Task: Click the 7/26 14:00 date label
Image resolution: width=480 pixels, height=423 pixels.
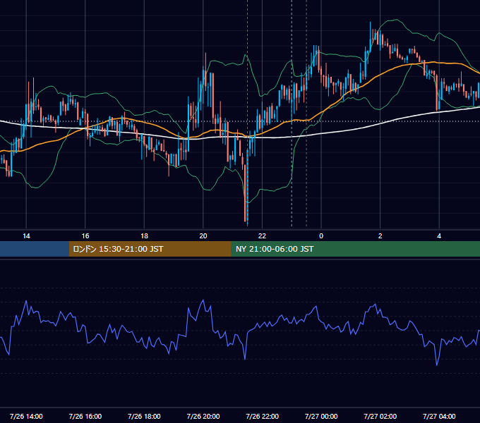Action: coord(26,416)
